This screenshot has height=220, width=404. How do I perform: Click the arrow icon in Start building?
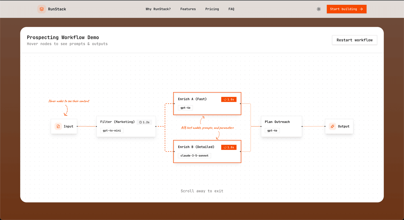coord(361,9)
